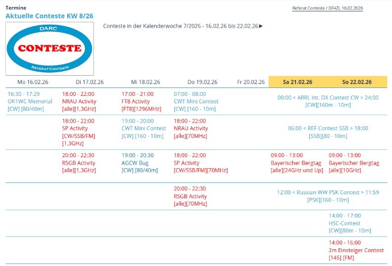Select the So 22.02.26 column header
The image size is (392, 266).
click(357, 82)
